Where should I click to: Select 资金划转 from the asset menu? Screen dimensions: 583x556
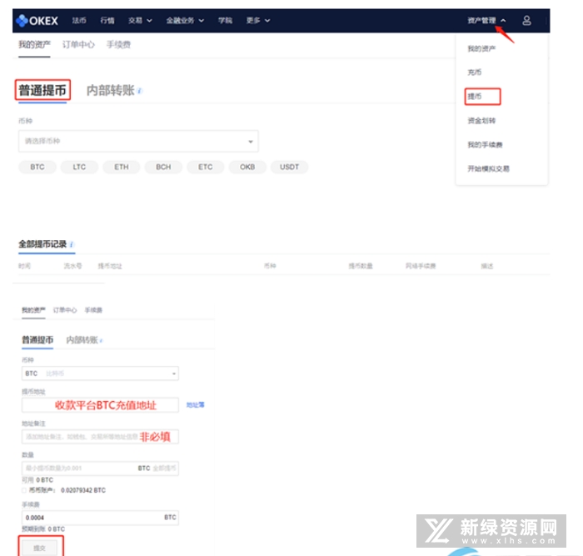pyautogui.click(x=481, y=121)
